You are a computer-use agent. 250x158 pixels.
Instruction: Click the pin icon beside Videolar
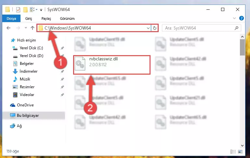click(62, 95)
